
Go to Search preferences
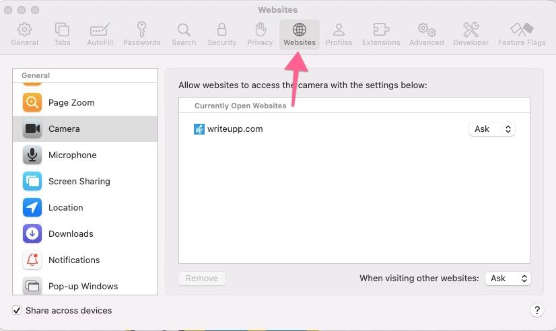184,34
